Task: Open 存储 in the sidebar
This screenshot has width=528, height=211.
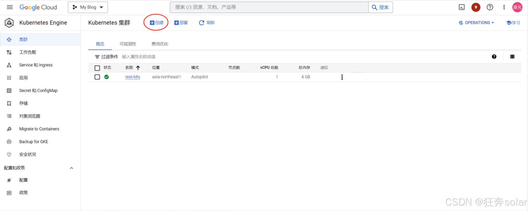Action: click(x=40, y=103)
